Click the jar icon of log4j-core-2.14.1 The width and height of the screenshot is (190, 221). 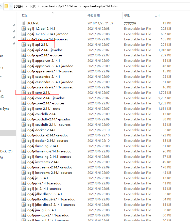[24, 93]
